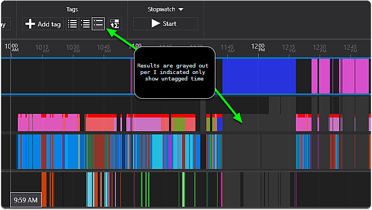Click the 9:59 AM time indicator label

25,200
